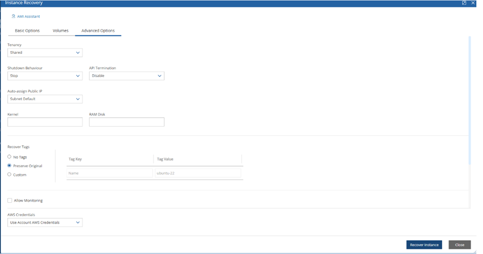Click the RAM Disk input field

(126, 122)
